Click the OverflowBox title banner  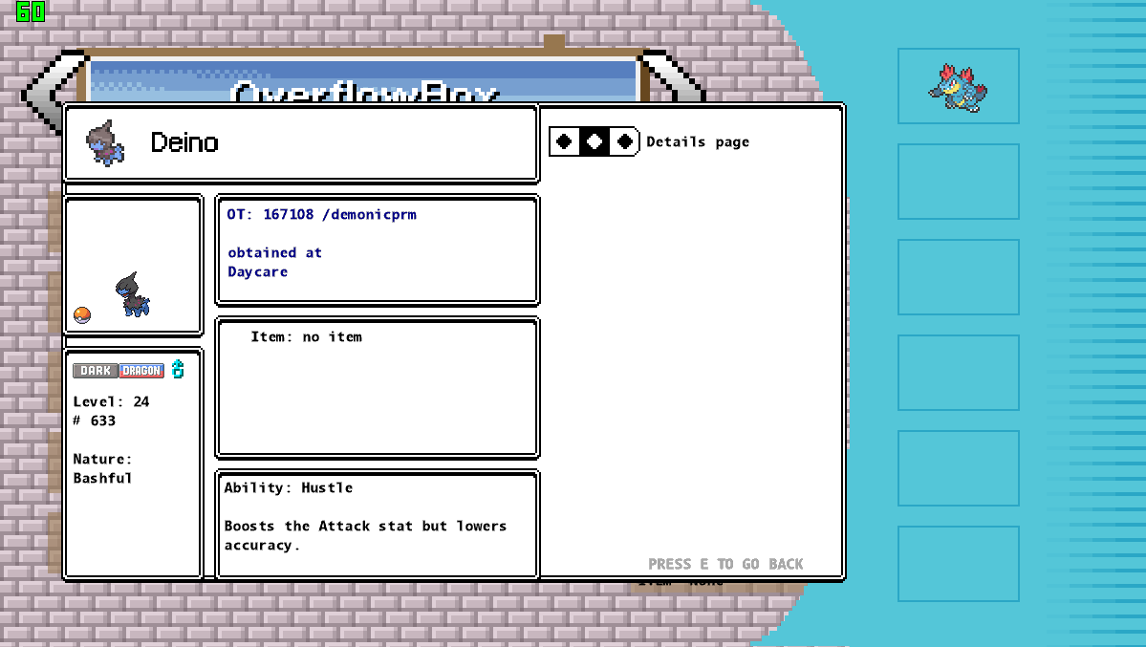point(364,80)
